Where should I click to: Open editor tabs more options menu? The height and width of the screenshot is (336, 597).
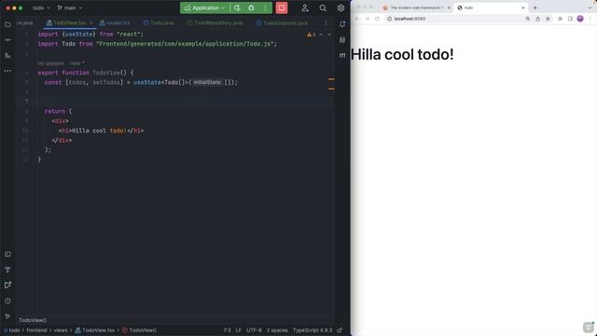click(326, 22)
